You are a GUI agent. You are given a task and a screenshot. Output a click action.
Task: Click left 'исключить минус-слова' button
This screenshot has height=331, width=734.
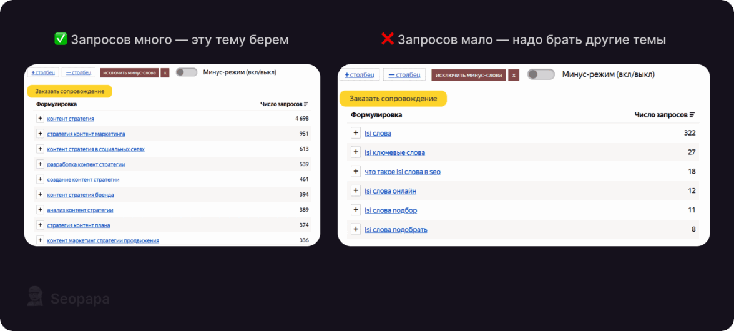pyautogui.click(x=129, y=72)
